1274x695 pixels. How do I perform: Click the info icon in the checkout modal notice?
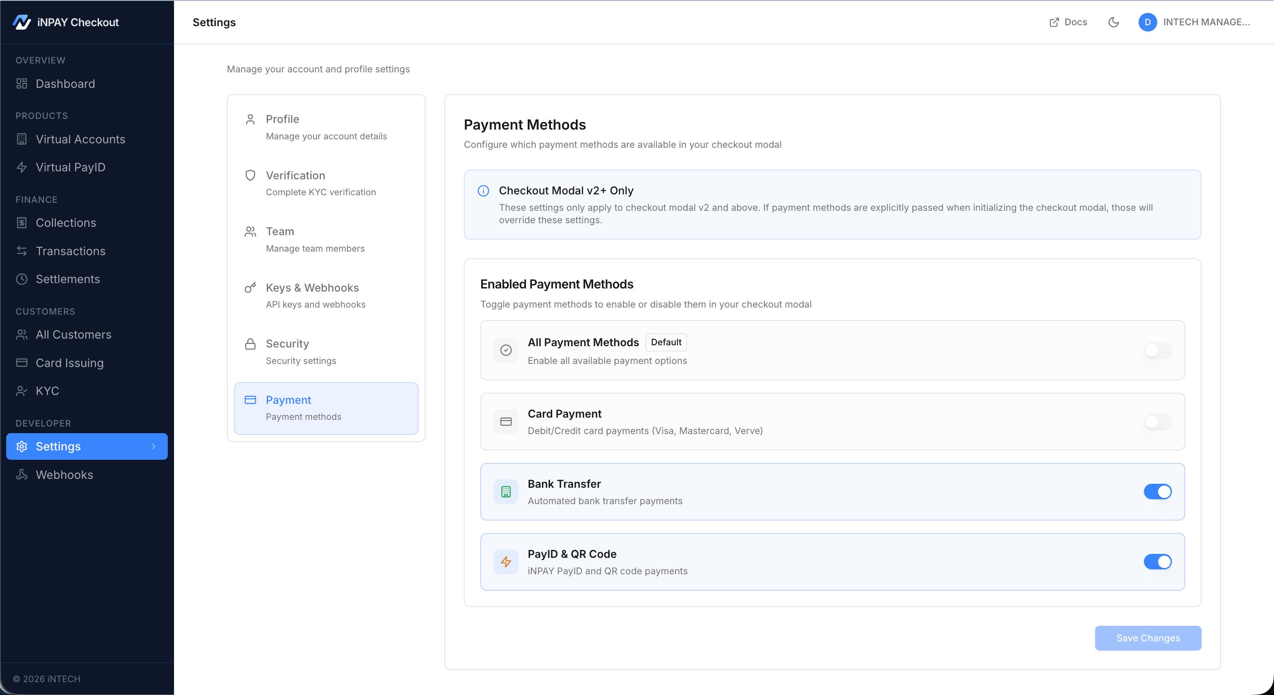[483, 191]
